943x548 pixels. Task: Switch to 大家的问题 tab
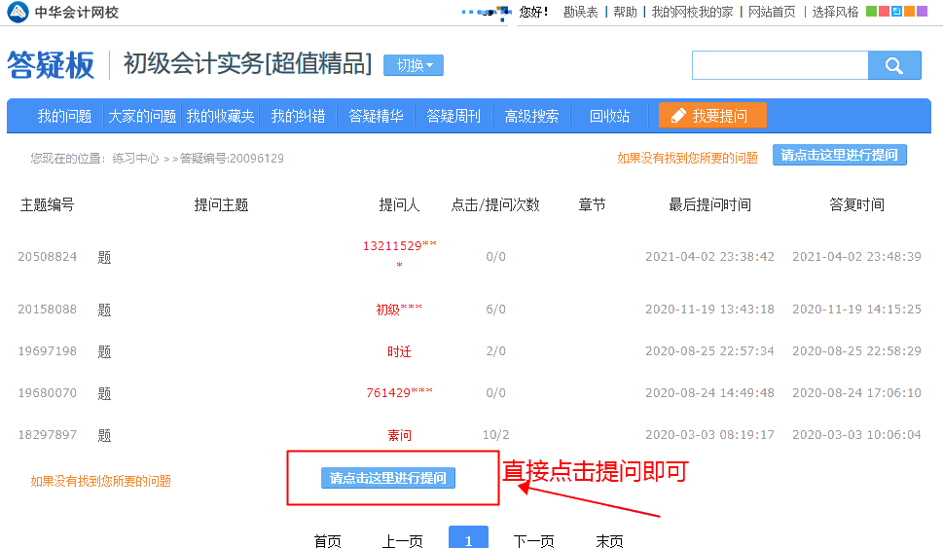142,116
